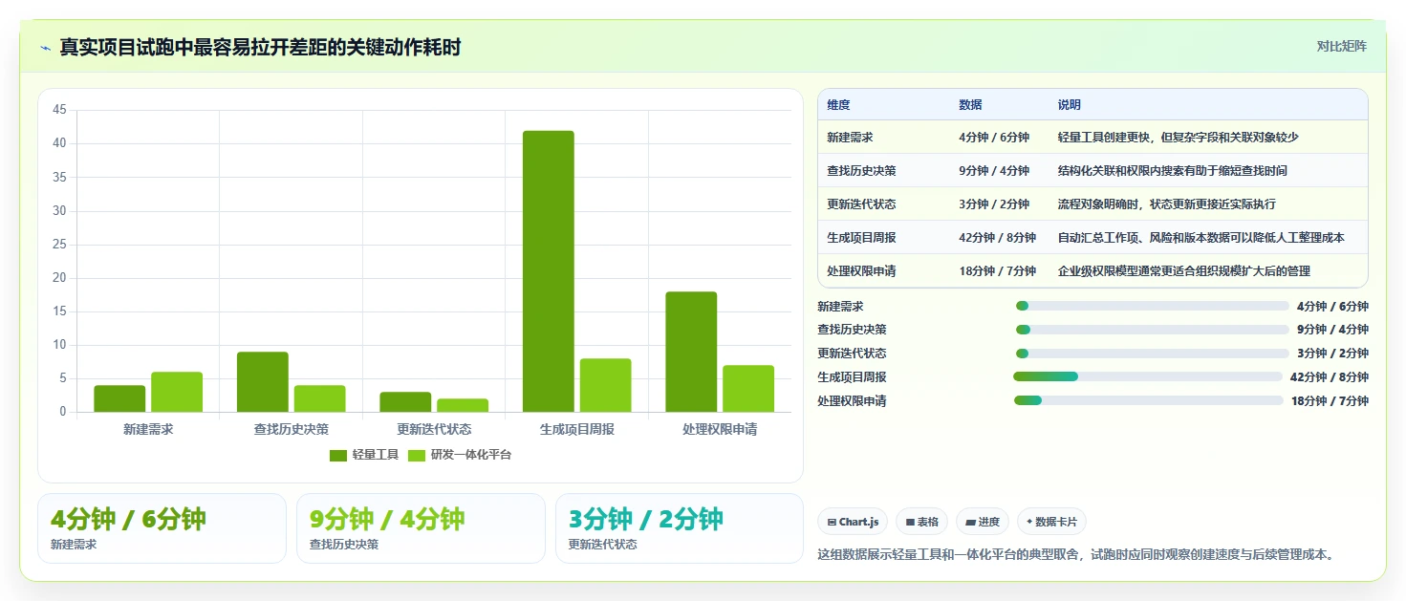The width and height of the screenshot is (1406, 601).
Task: Click the 查找历史决策 label under the chart axis
Action: pos(292,430)
